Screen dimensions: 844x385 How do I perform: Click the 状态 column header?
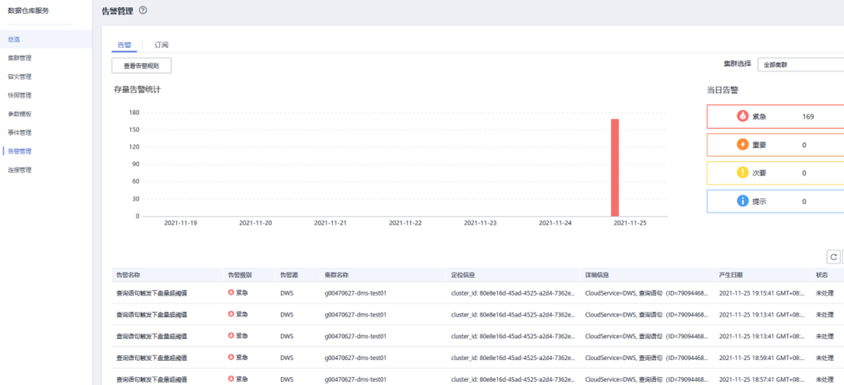click(822, 275)
